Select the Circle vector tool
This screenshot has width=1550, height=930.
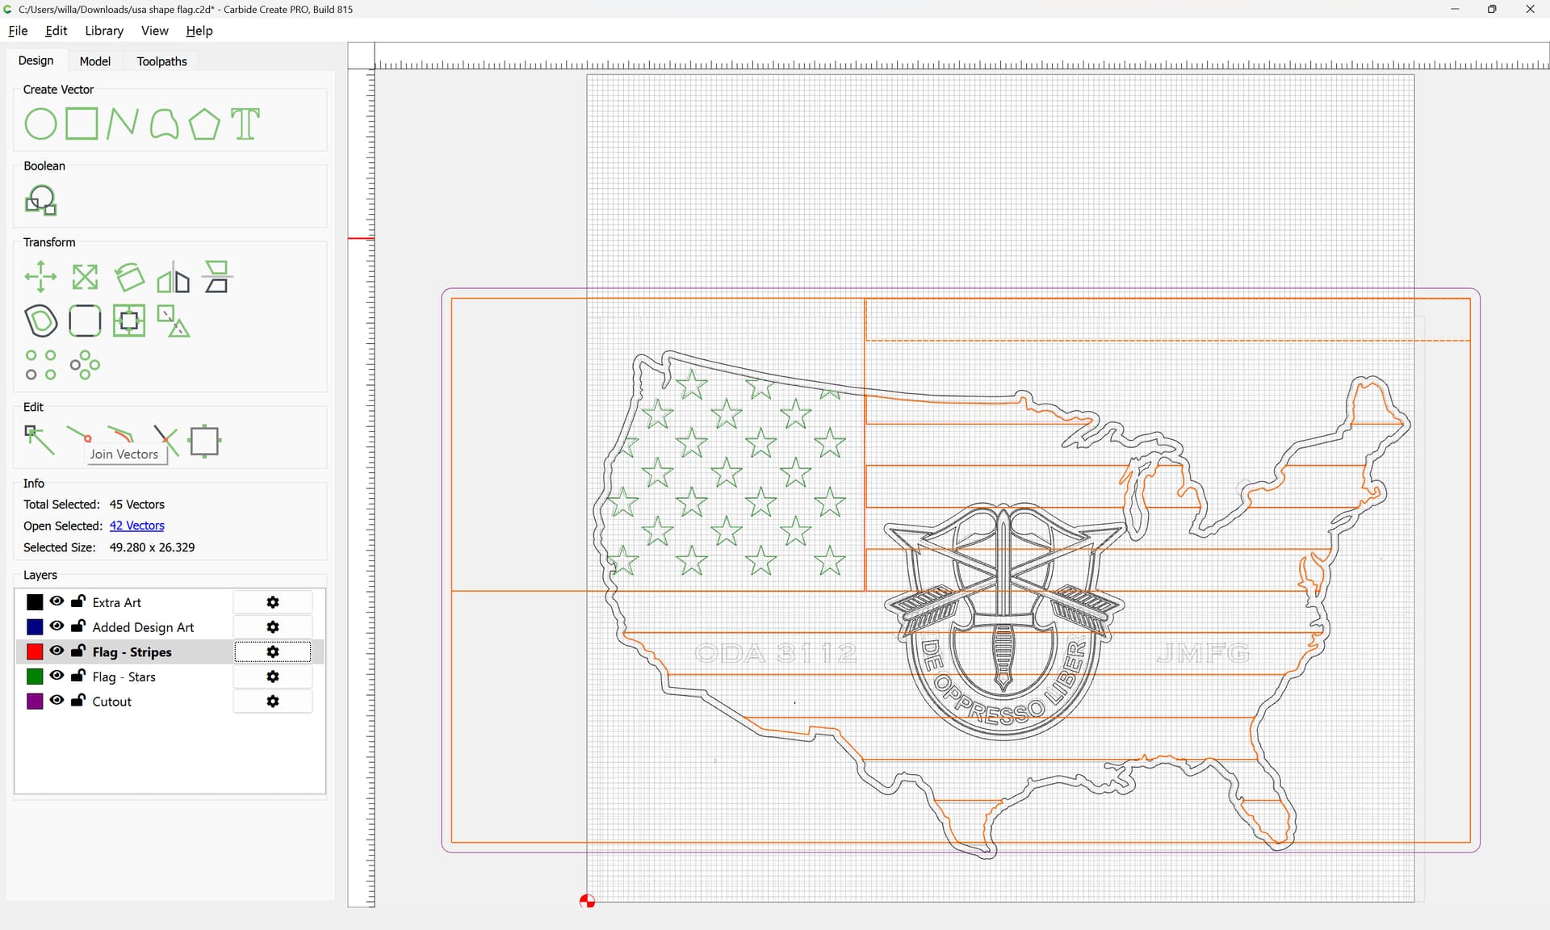tap(40, 124)
